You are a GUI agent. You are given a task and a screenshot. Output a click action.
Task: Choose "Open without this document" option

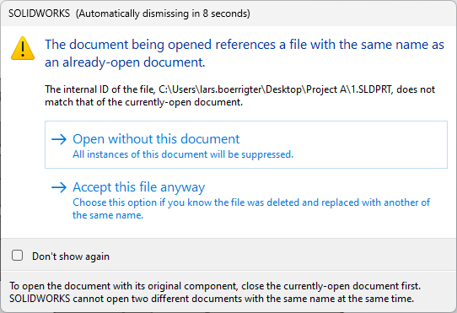(246, 144)
